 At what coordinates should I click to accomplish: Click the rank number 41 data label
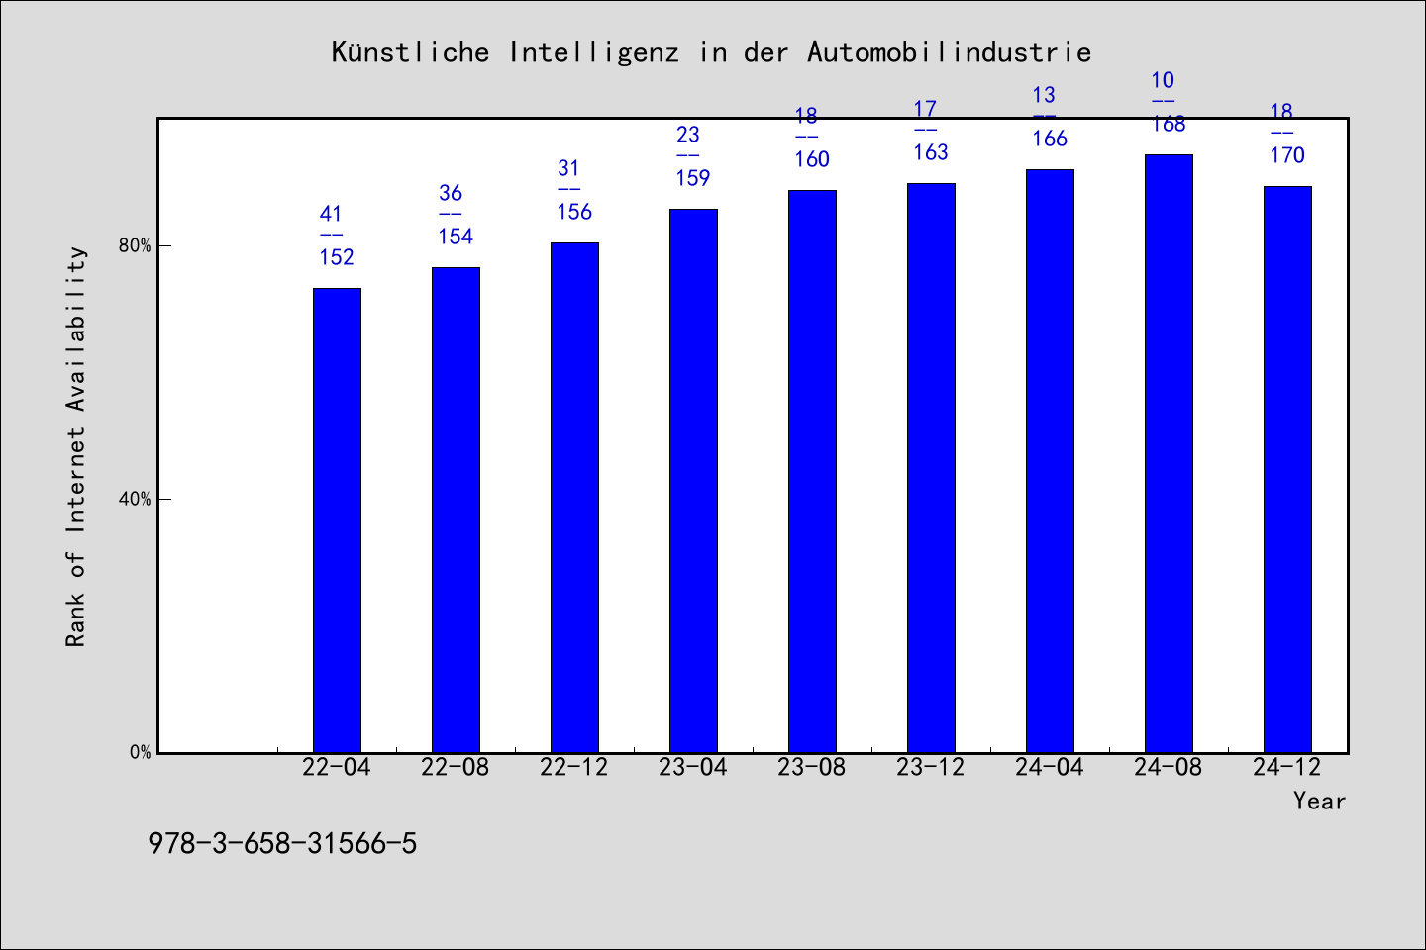(331, 214)
